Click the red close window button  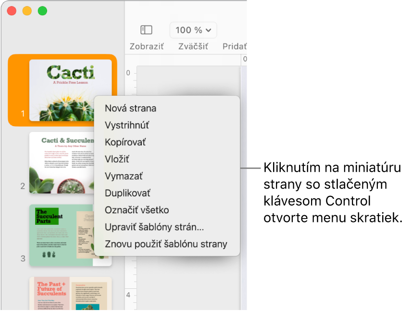tap(12, 11)
